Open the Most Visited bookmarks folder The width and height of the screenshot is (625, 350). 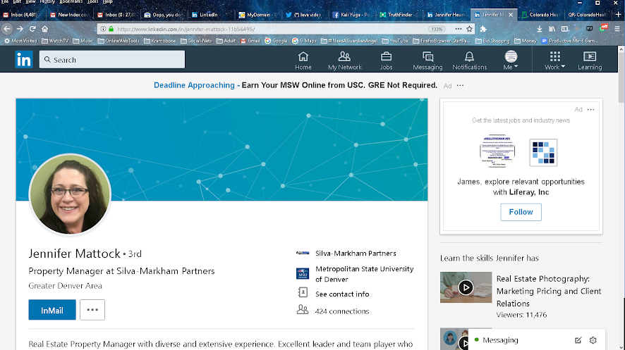[20, 41]
